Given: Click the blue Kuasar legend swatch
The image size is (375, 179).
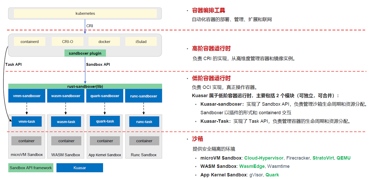Looking at the screenshot, I should click(x=80, y=168).
